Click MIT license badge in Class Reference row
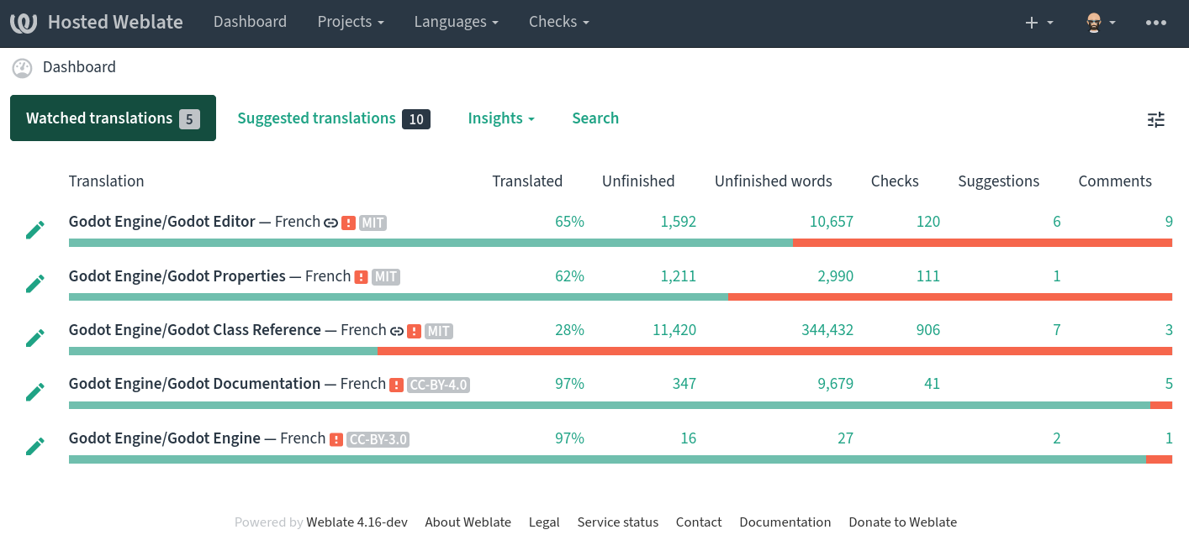The height and width of the screenshot is (535, 1189). tap(438, 331)
